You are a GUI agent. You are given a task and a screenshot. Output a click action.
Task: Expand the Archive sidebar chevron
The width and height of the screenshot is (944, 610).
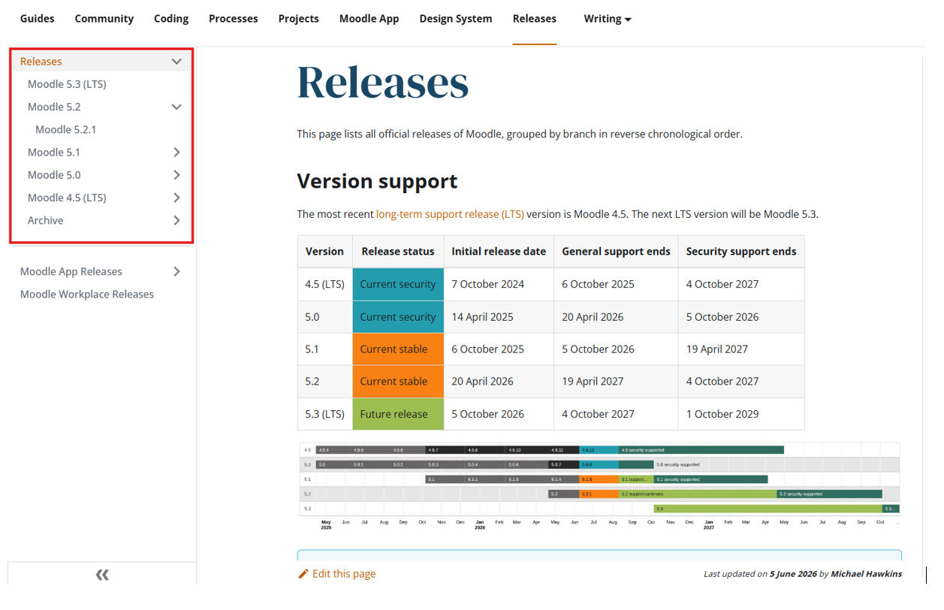pyautogui.click(x=176, y=220)
